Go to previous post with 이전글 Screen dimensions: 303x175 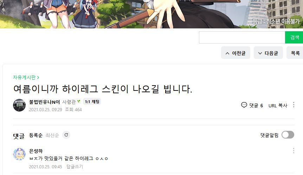point(236,53)
